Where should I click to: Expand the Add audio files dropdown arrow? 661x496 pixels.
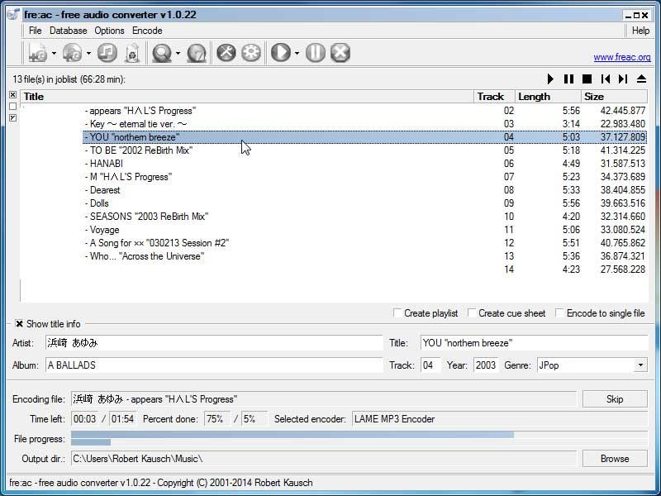(x=54, y=53)
